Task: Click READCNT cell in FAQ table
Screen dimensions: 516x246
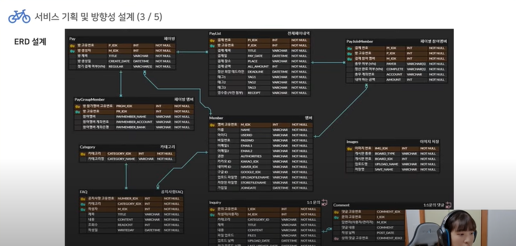Action: pos(130,225)
